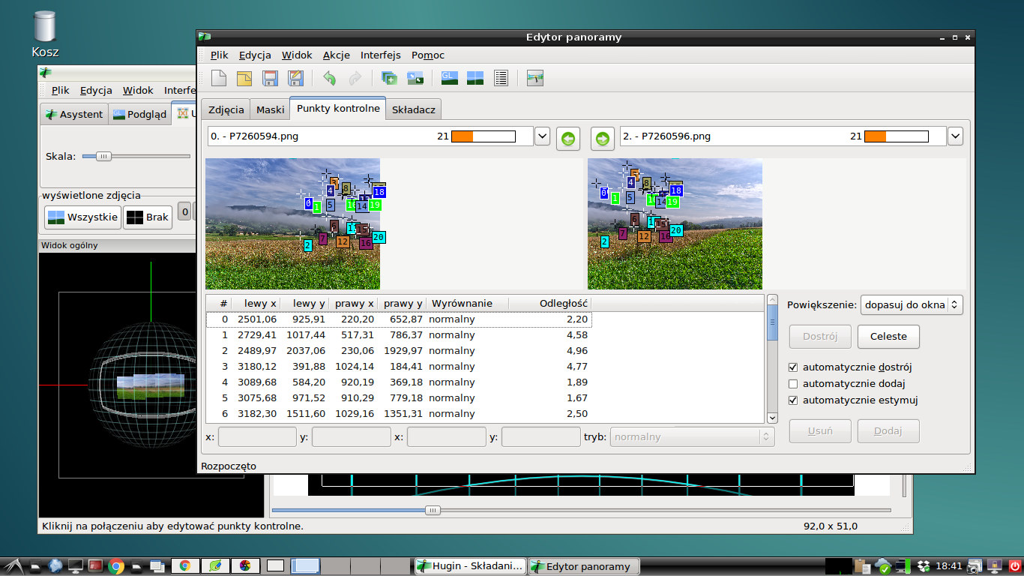Click the add images icon

389,78
